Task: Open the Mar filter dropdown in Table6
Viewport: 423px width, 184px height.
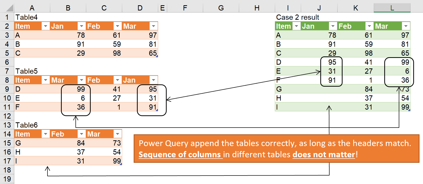Action: pyautogui.click(x=117, y=134)
